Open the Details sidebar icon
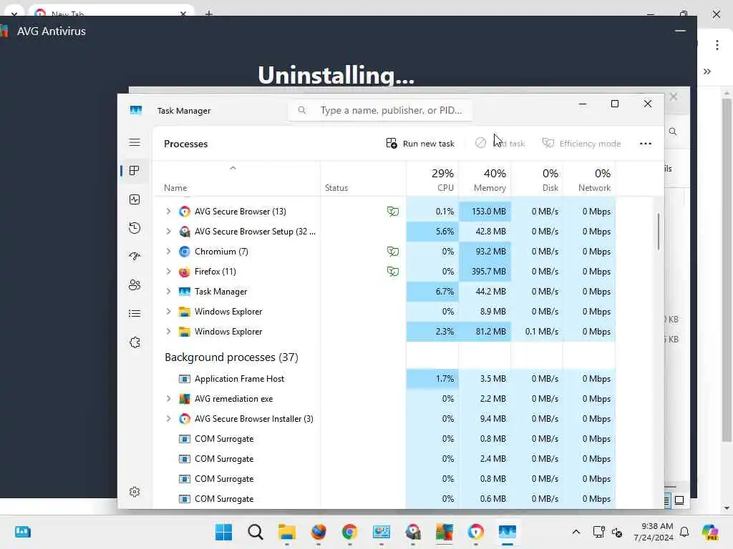 [135, 313]
